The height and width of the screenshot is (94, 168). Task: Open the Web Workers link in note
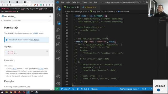tap(35, 40)
